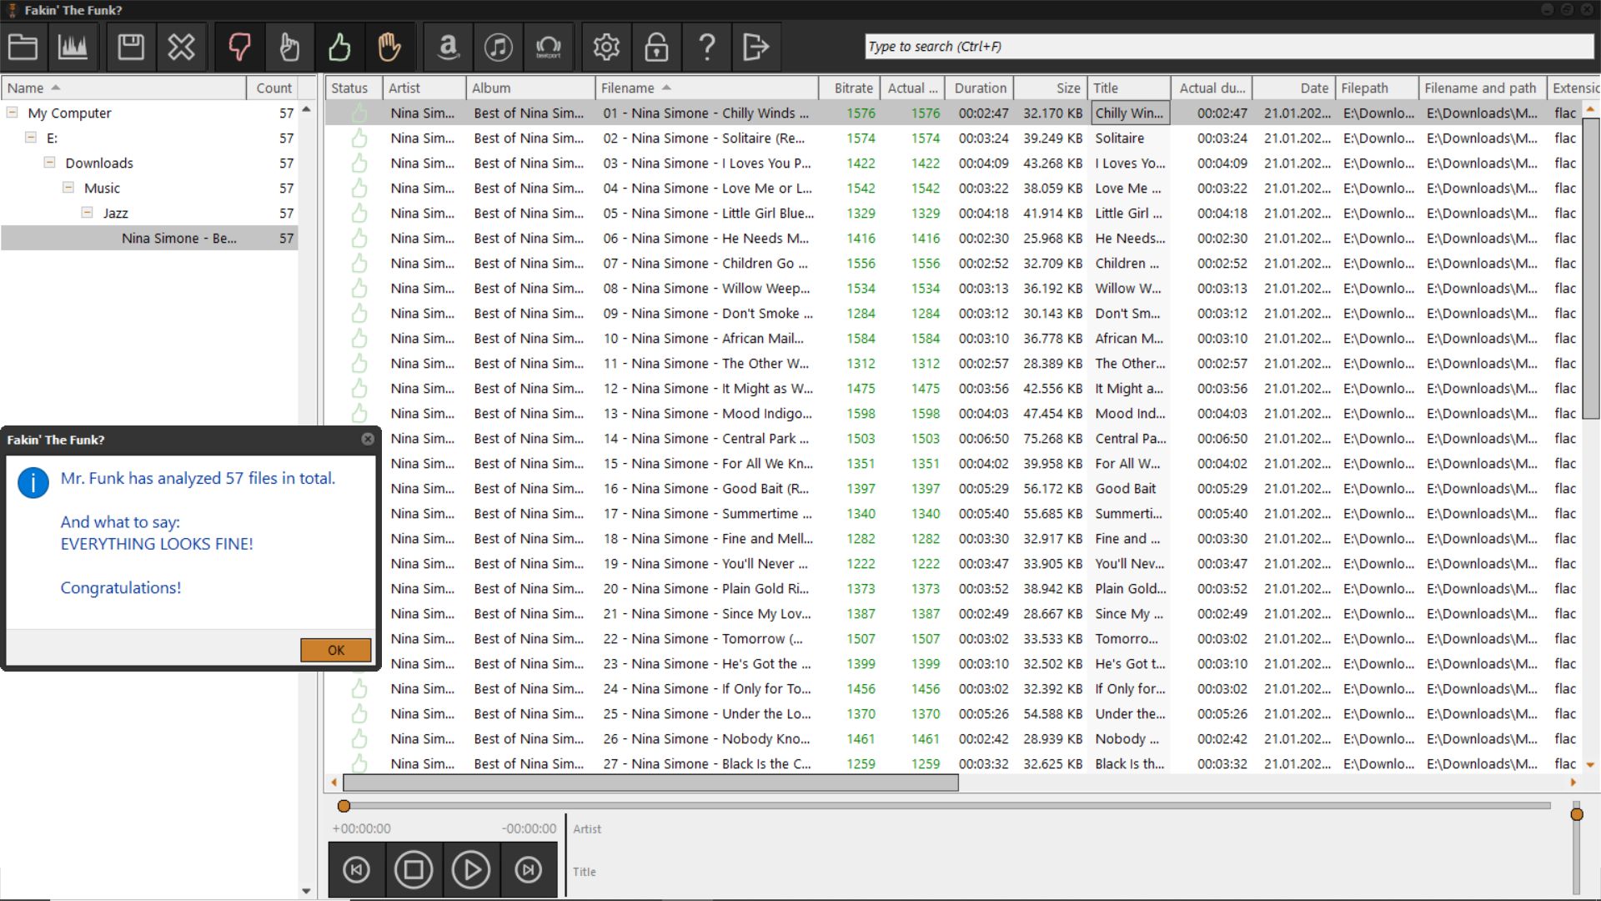Click the exit door arrow icon
The height and width of the screenshot is (901, 1601).
click(x=755, y=47)
